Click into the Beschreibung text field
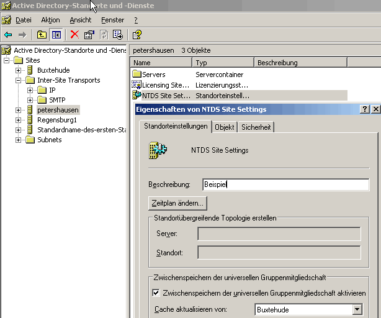Viewport: 381px width, 318px height. point(285,184)
